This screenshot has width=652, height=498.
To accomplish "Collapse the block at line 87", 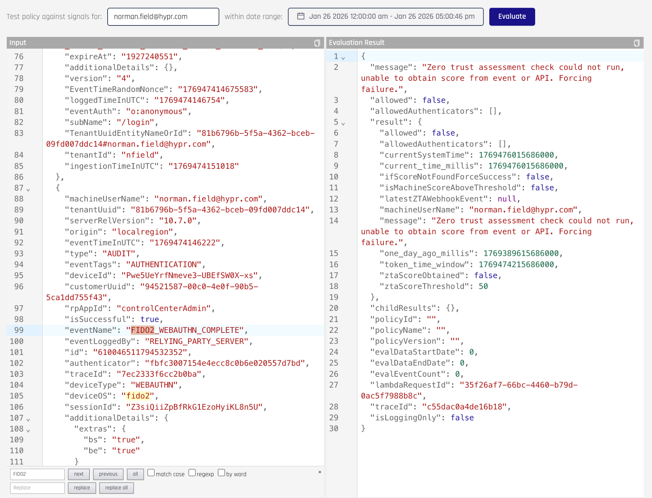I will coord(28,190).
